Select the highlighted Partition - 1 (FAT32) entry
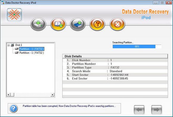 (32, 49)
